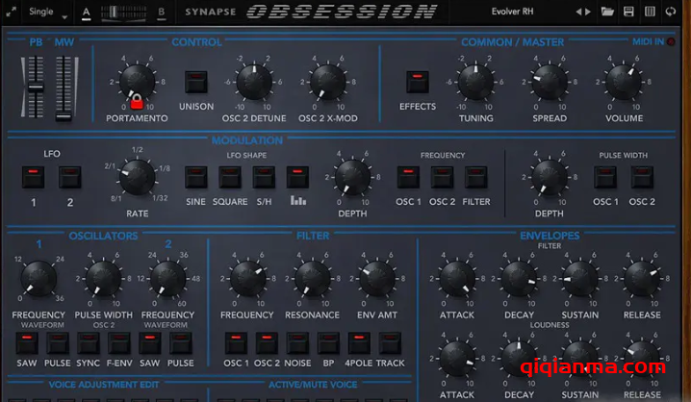Click the resize window icon at top-left
This screenshot has height=402, width=691.
pyautogui.click(x=10, y=12)
